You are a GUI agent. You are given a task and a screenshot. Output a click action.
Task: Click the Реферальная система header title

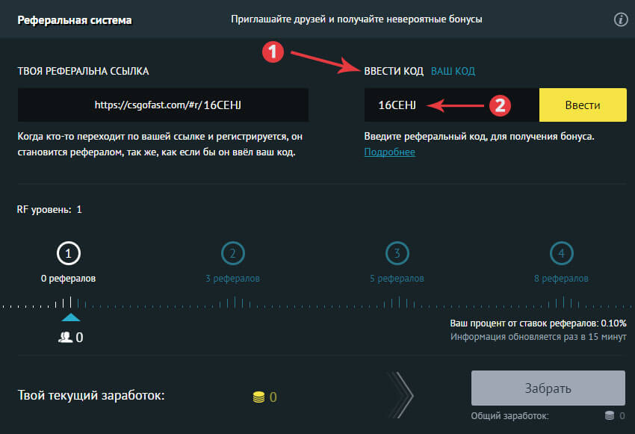tap(74, 20)
